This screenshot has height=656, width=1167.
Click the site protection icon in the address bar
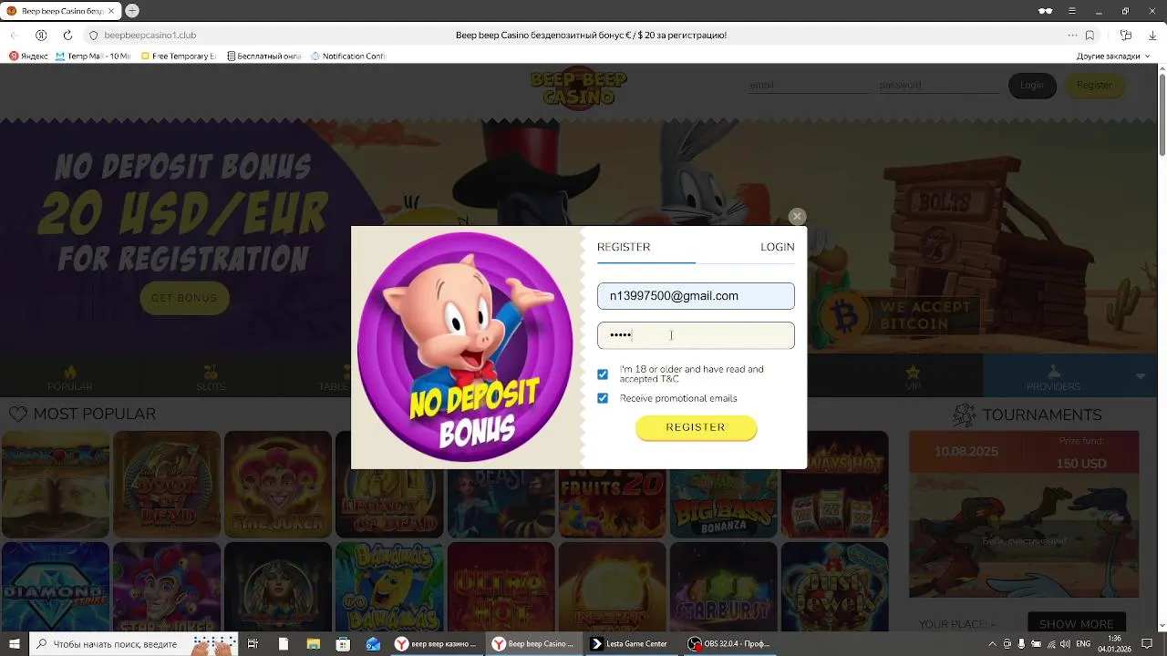click(x=93, y=35)
